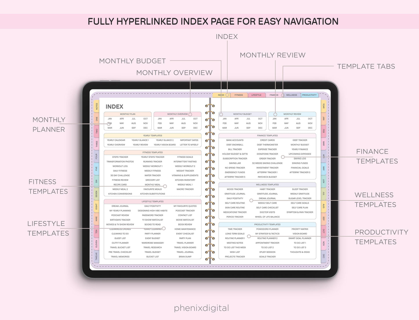Viewport: 419px width, 320px height.
Task: Open the WELLNESS top tab
Action: click(292, 95)
